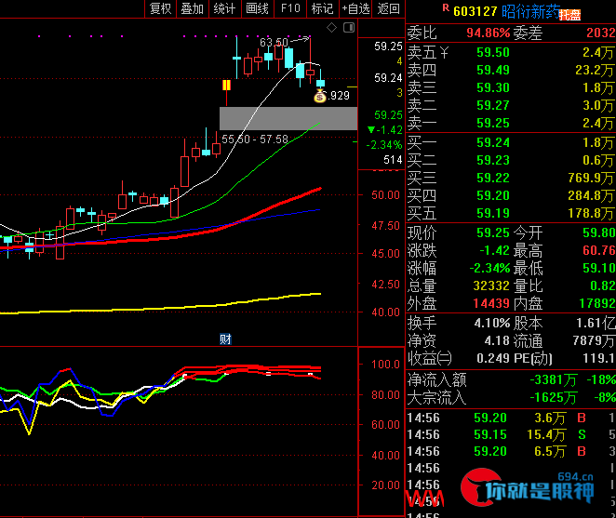This screenshot has width=616, height=518.
Task: Click 换手 value 4.10%
Action: point(492,324)
